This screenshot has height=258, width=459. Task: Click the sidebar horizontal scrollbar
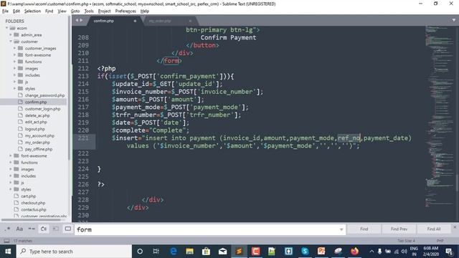[x=31, y=220]
